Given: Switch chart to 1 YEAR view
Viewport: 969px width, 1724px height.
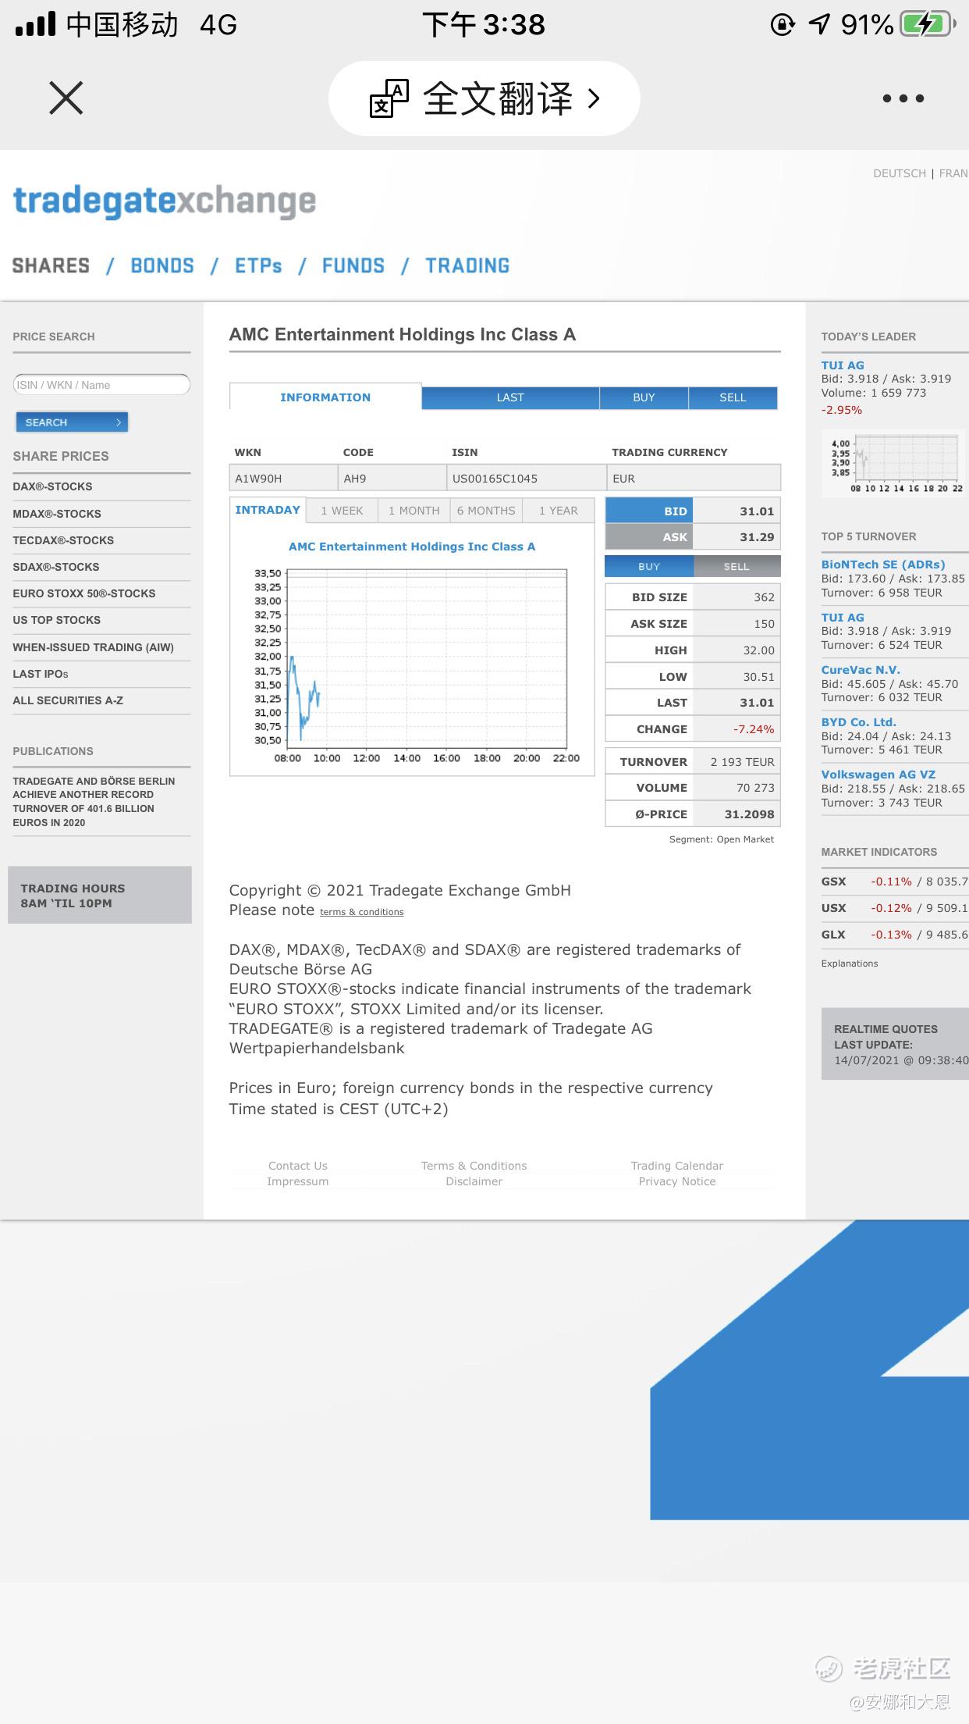Looking at the screenshot, I should pos(559,511).
